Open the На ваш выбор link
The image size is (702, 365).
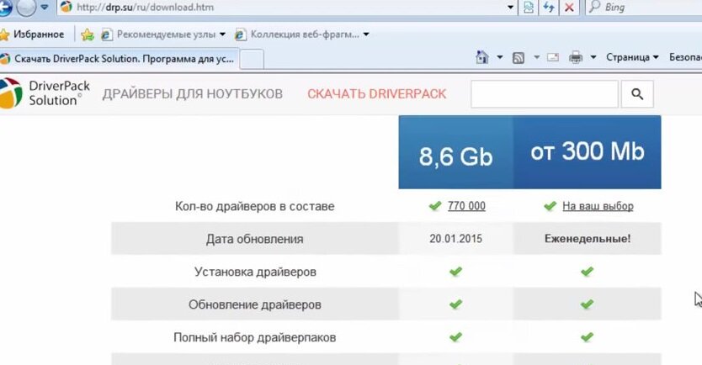pos(598,206)
